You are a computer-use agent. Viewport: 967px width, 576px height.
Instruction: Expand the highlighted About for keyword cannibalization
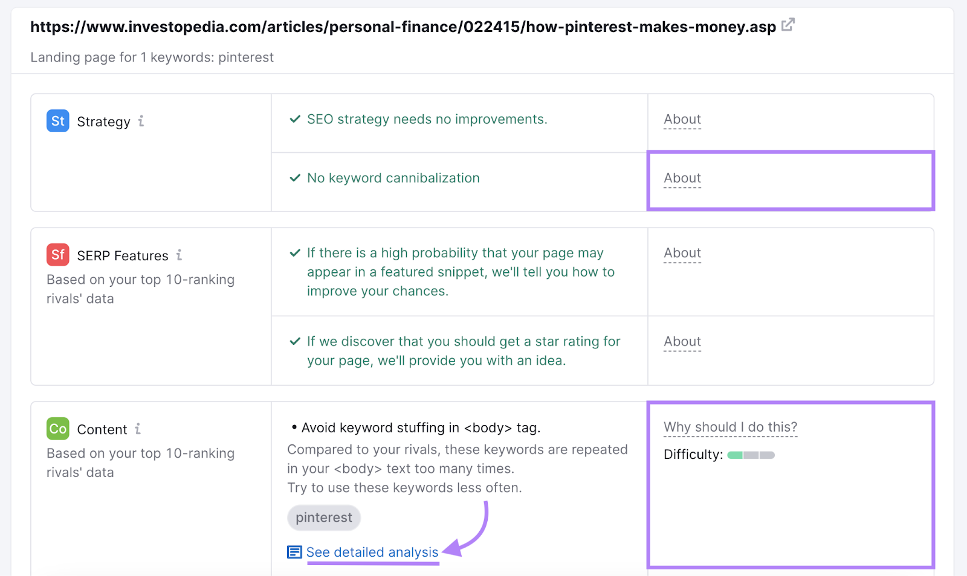pos(682,178)
